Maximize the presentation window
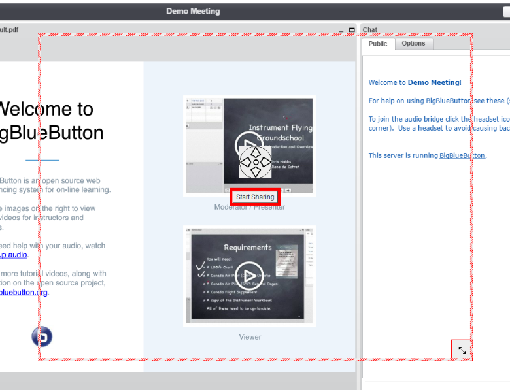 pos(352,30)
